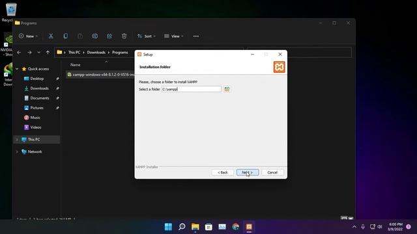Screen dimensions: 417x234
Task: Open Desktop in Quick access
Action: tap(37, 79)
